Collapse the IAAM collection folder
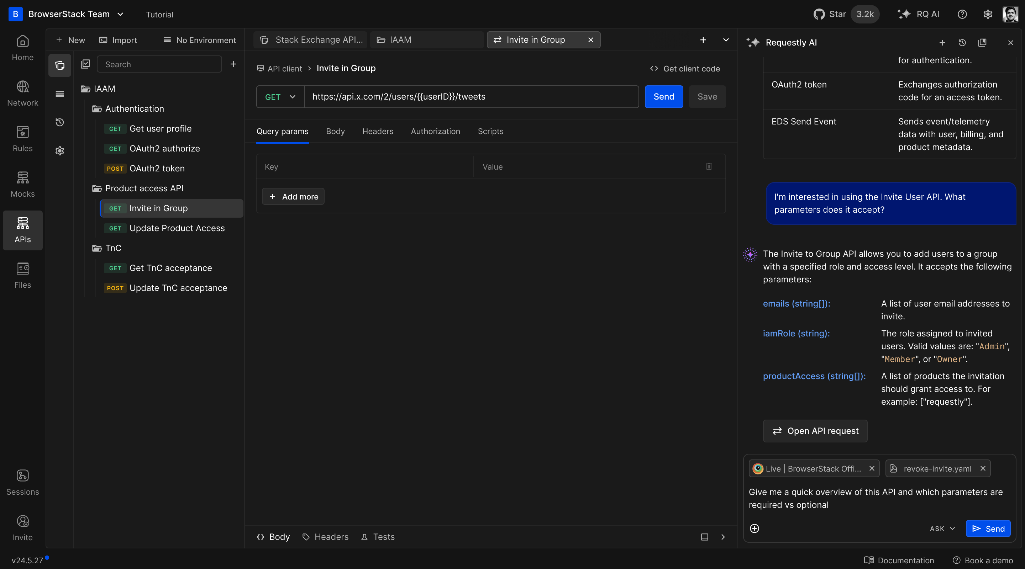 pyautogui.click(x=98, y=89)
